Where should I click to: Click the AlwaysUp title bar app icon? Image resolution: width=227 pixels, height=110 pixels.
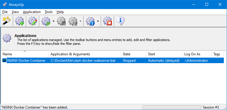click(x=5, y=4)
